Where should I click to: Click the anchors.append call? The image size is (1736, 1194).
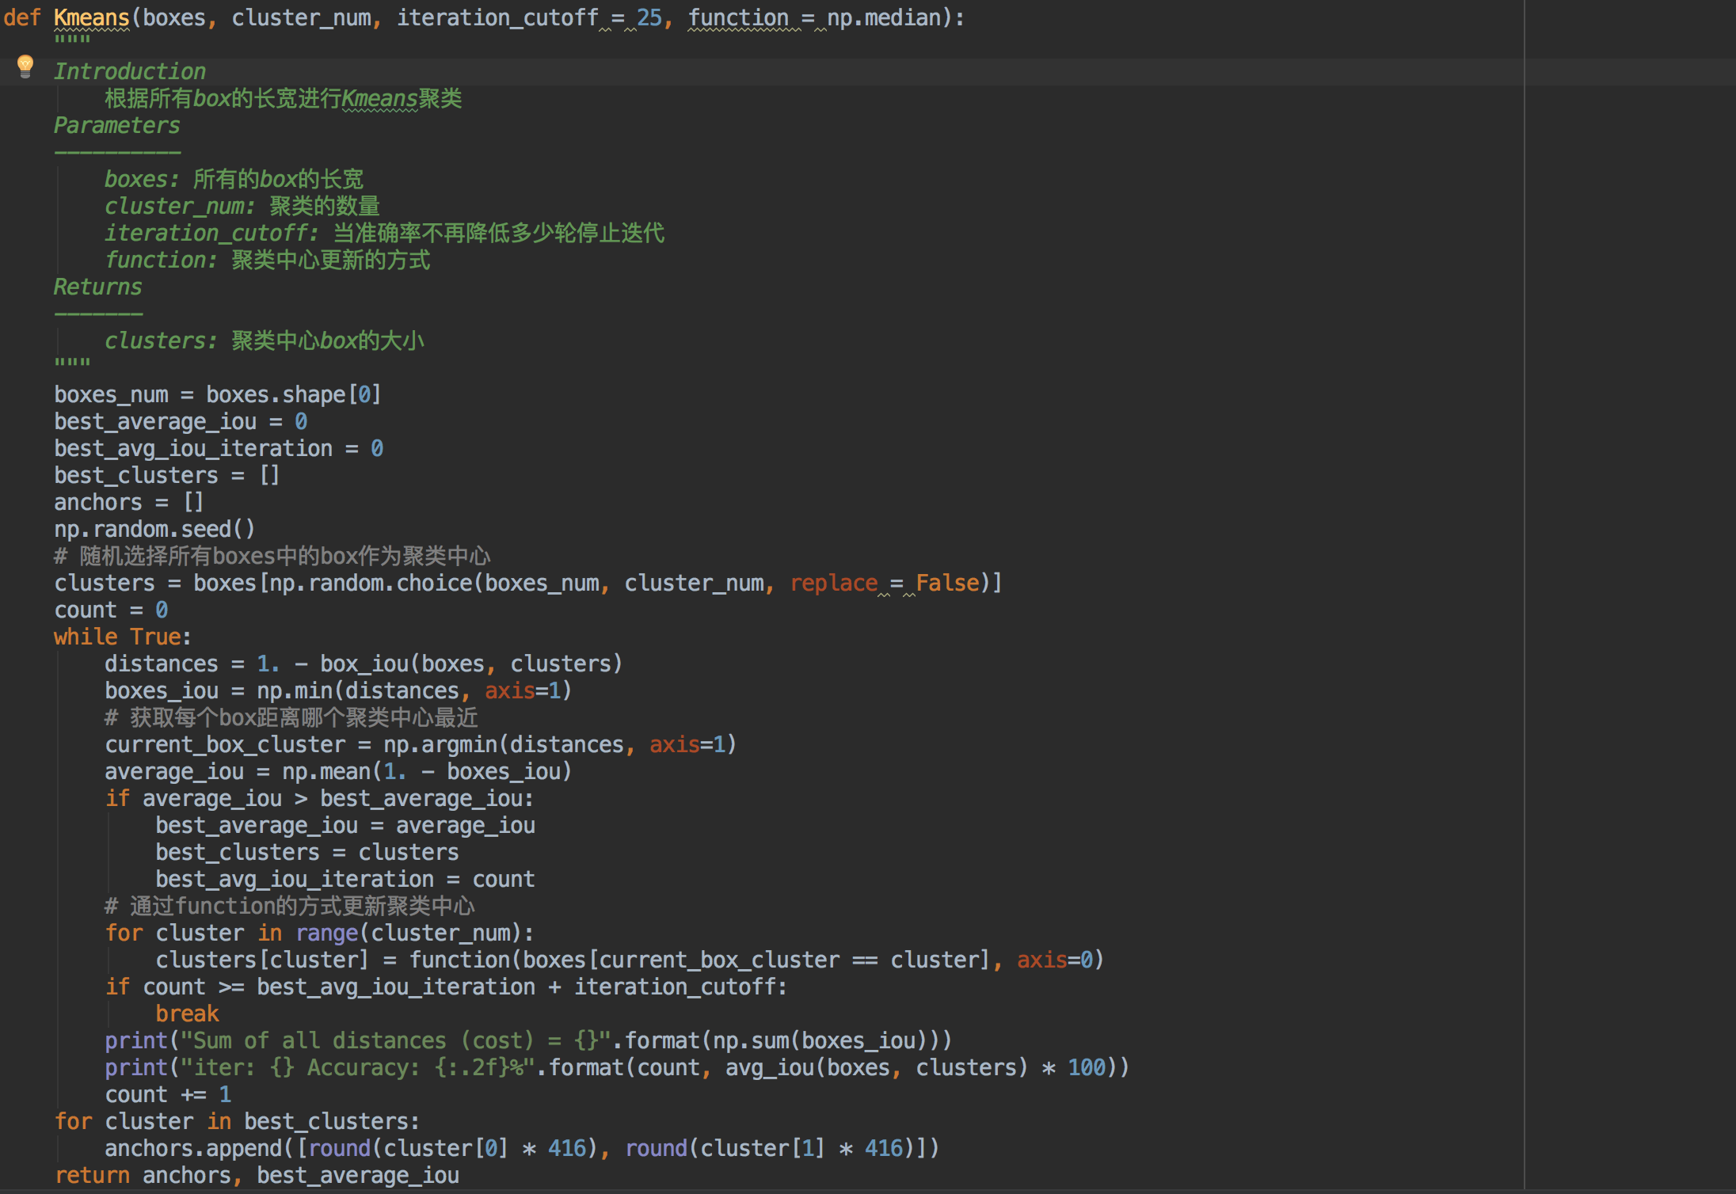tap(522, 1148)
